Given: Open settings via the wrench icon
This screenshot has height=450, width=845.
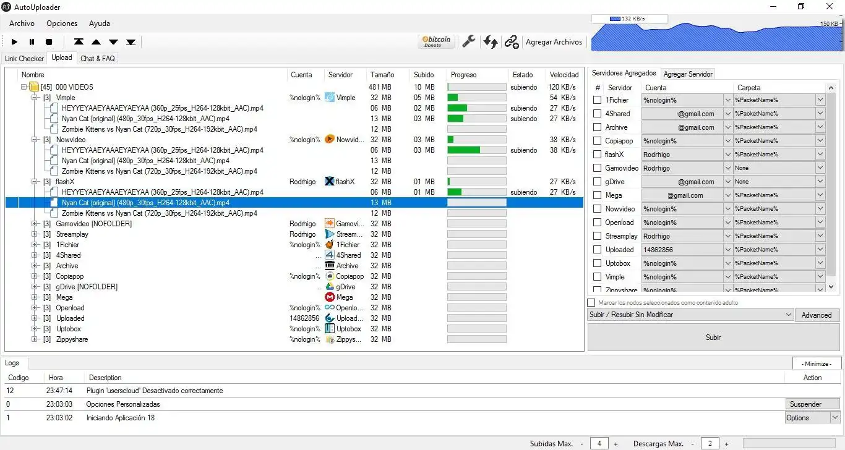Looking at the screenshot, I should (x=469, y=41).
